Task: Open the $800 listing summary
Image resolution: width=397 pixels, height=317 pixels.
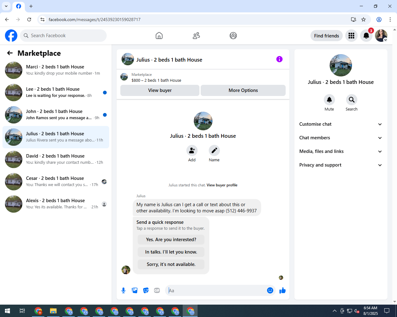Action: click(x=203, y=77)
